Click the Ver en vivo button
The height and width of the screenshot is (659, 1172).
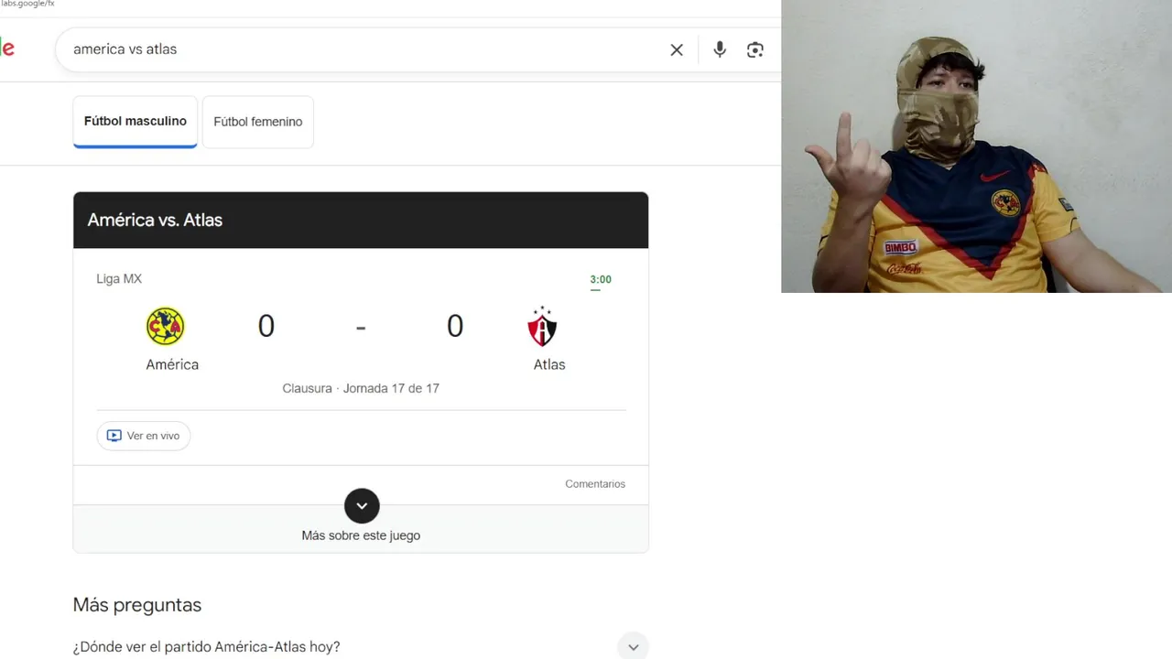tap(144, 436)
